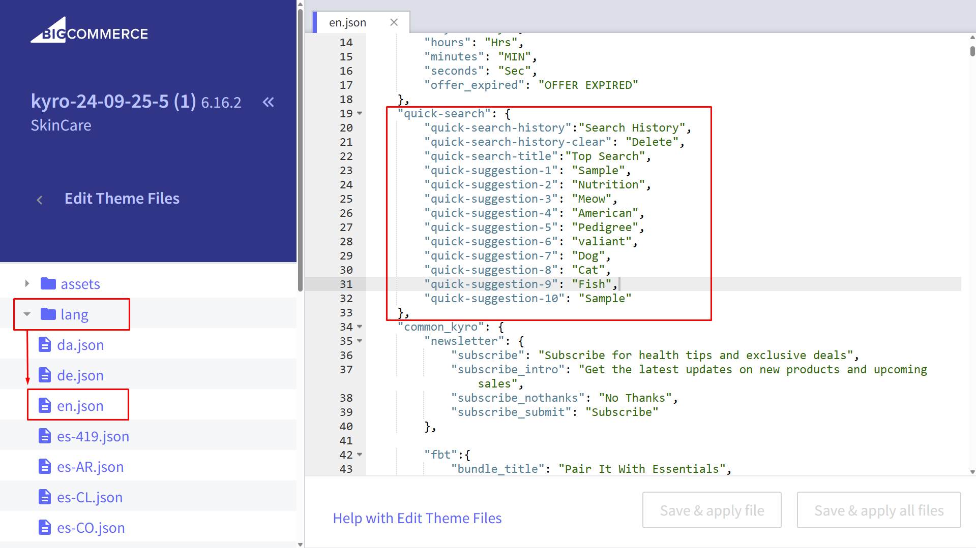
Task: Click the da.json file icon
Action: 45,345
